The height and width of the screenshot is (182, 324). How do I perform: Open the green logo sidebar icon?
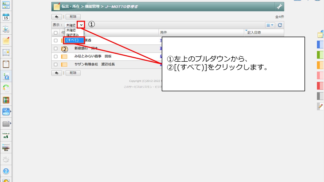click(6, 135)
